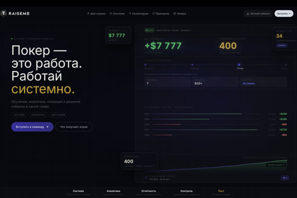
Task: Click the 'На дистанции' chart label
Action: (276, 165)
